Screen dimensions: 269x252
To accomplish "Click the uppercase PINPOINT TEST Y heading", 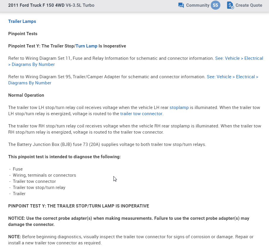I will (79, 206).
